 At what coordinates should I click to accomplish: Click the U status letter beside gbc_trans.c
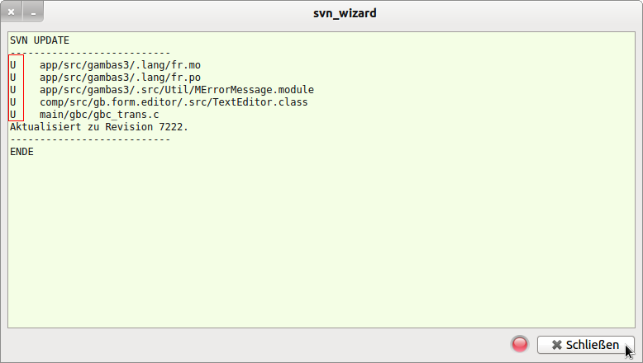(13, 114)
